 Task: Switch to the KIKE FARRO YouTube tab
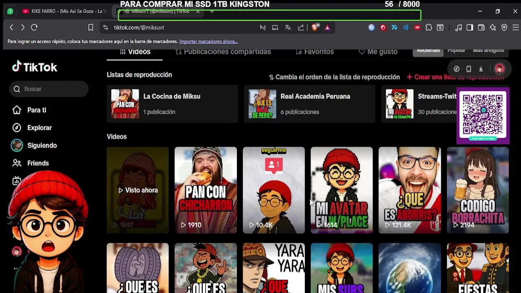tap(64, 11)
